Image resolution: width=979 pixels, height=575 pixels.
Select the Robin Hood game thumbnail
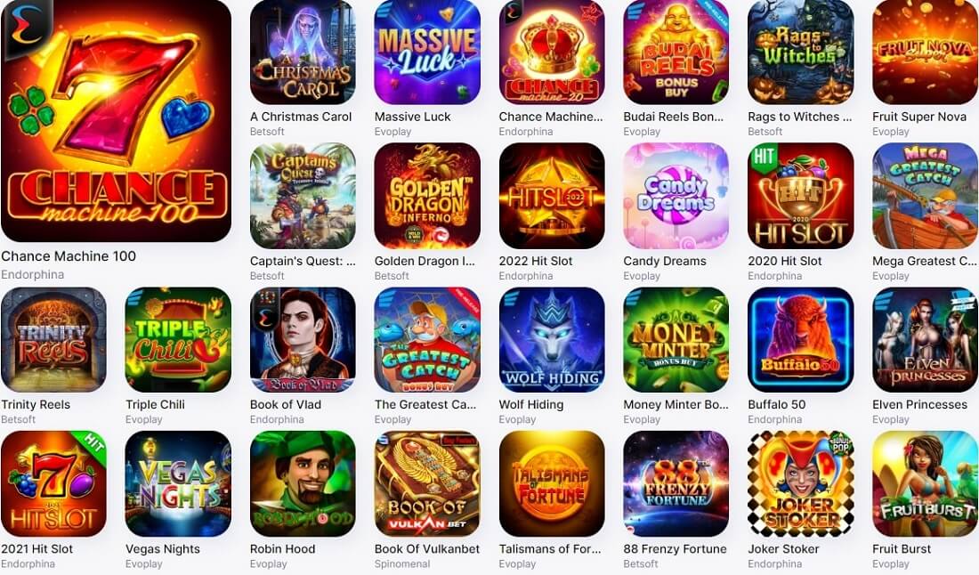[303, 484]
